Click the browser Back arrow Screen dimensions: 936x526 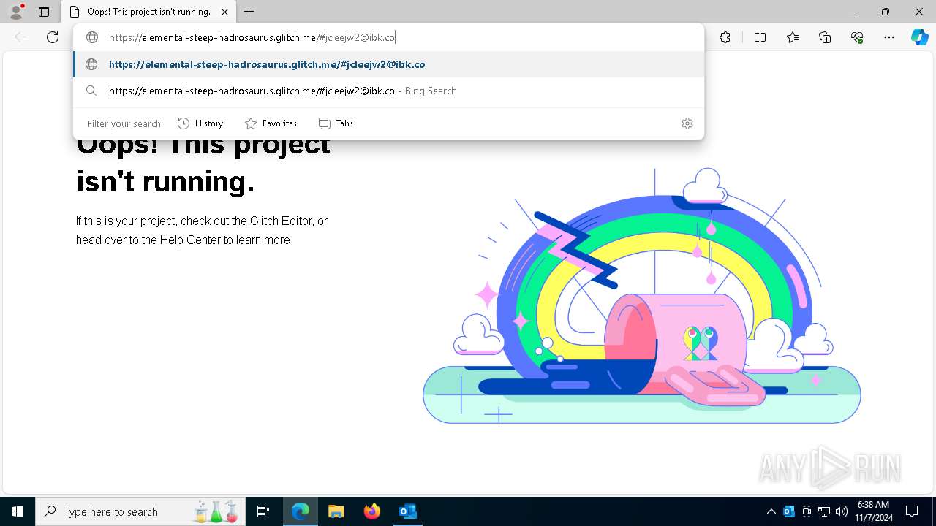point(20,37)
